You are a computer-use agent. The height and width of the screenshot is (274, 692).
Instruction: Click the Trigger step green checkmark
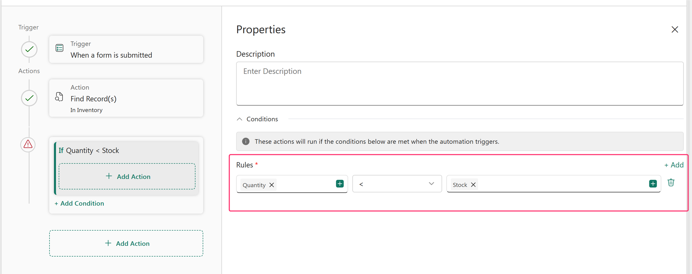click(x=29, y=49)
